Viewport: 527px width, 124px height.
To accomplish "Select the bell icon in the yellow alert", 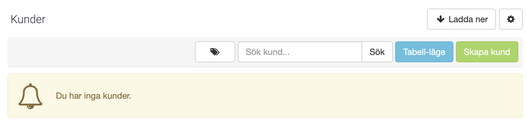I will 30,96.
